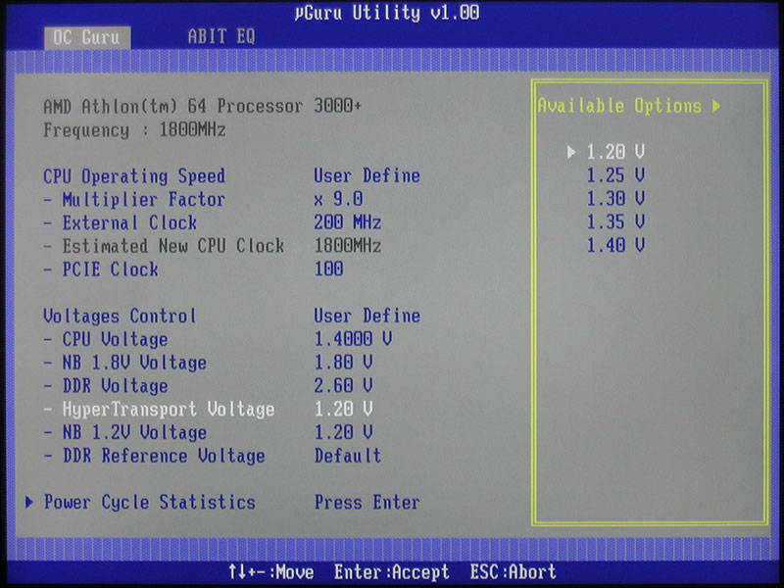Change the 1.80 V northbridge value
This screenshot has width=784, height=588.
point(343,363)
